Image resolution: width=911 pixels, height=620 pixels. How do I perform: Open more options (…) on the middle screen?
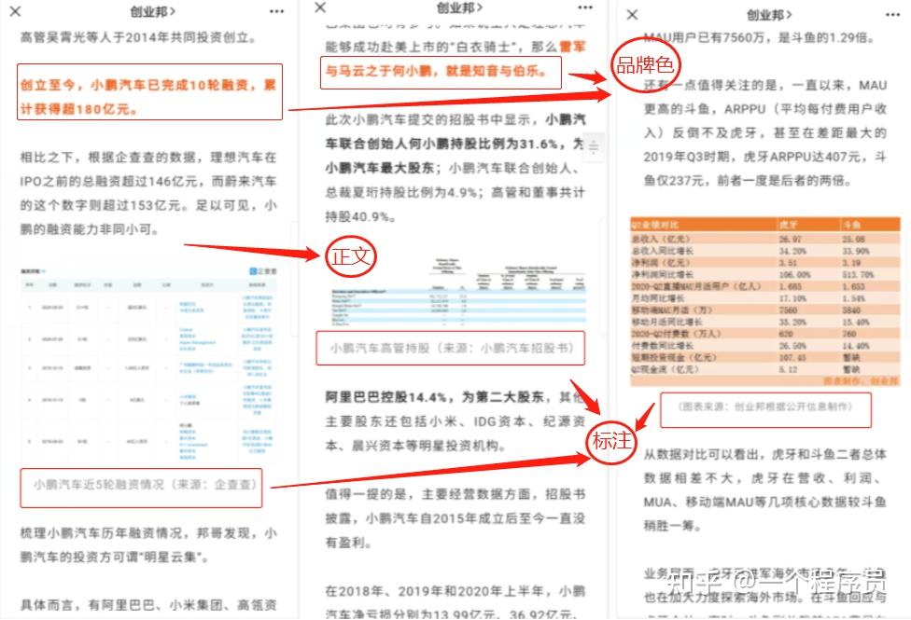tap(585, 7)
